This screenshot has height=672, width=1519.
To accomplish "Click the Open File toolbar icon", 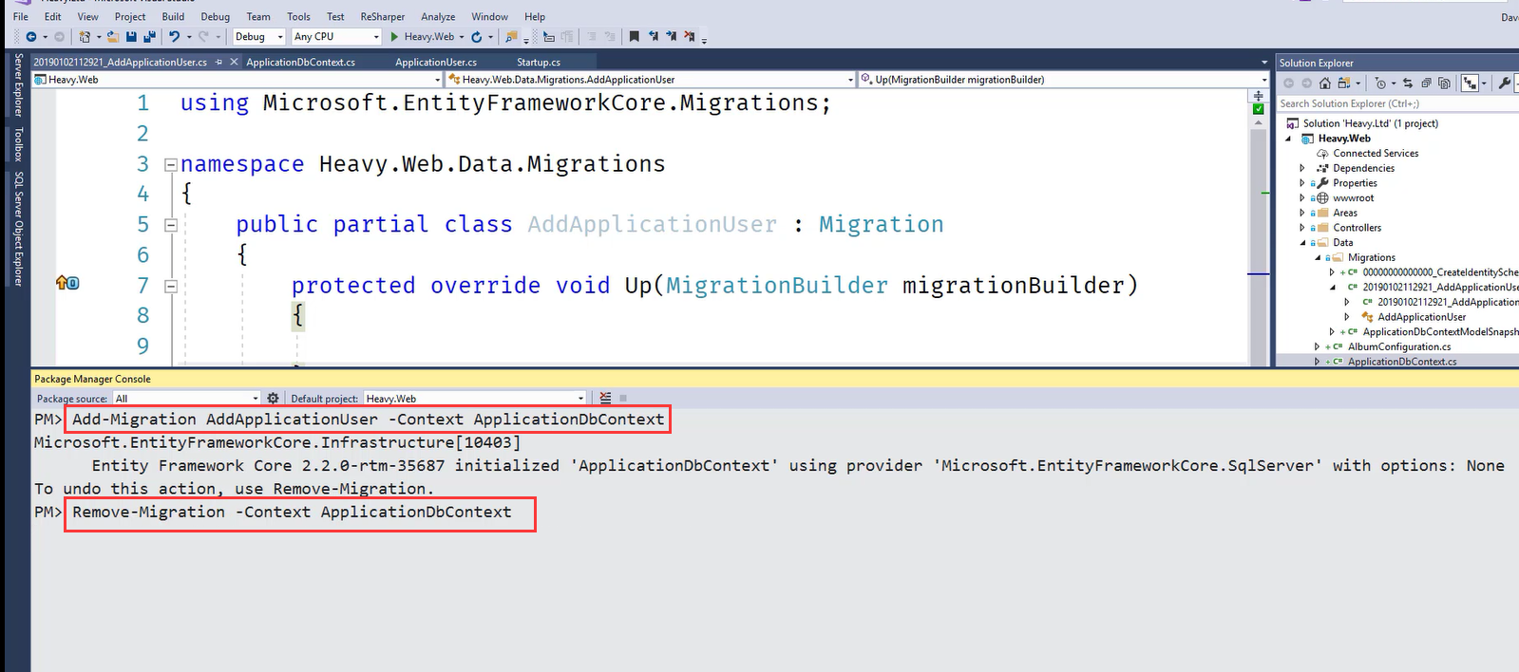I will pos(113,37).
